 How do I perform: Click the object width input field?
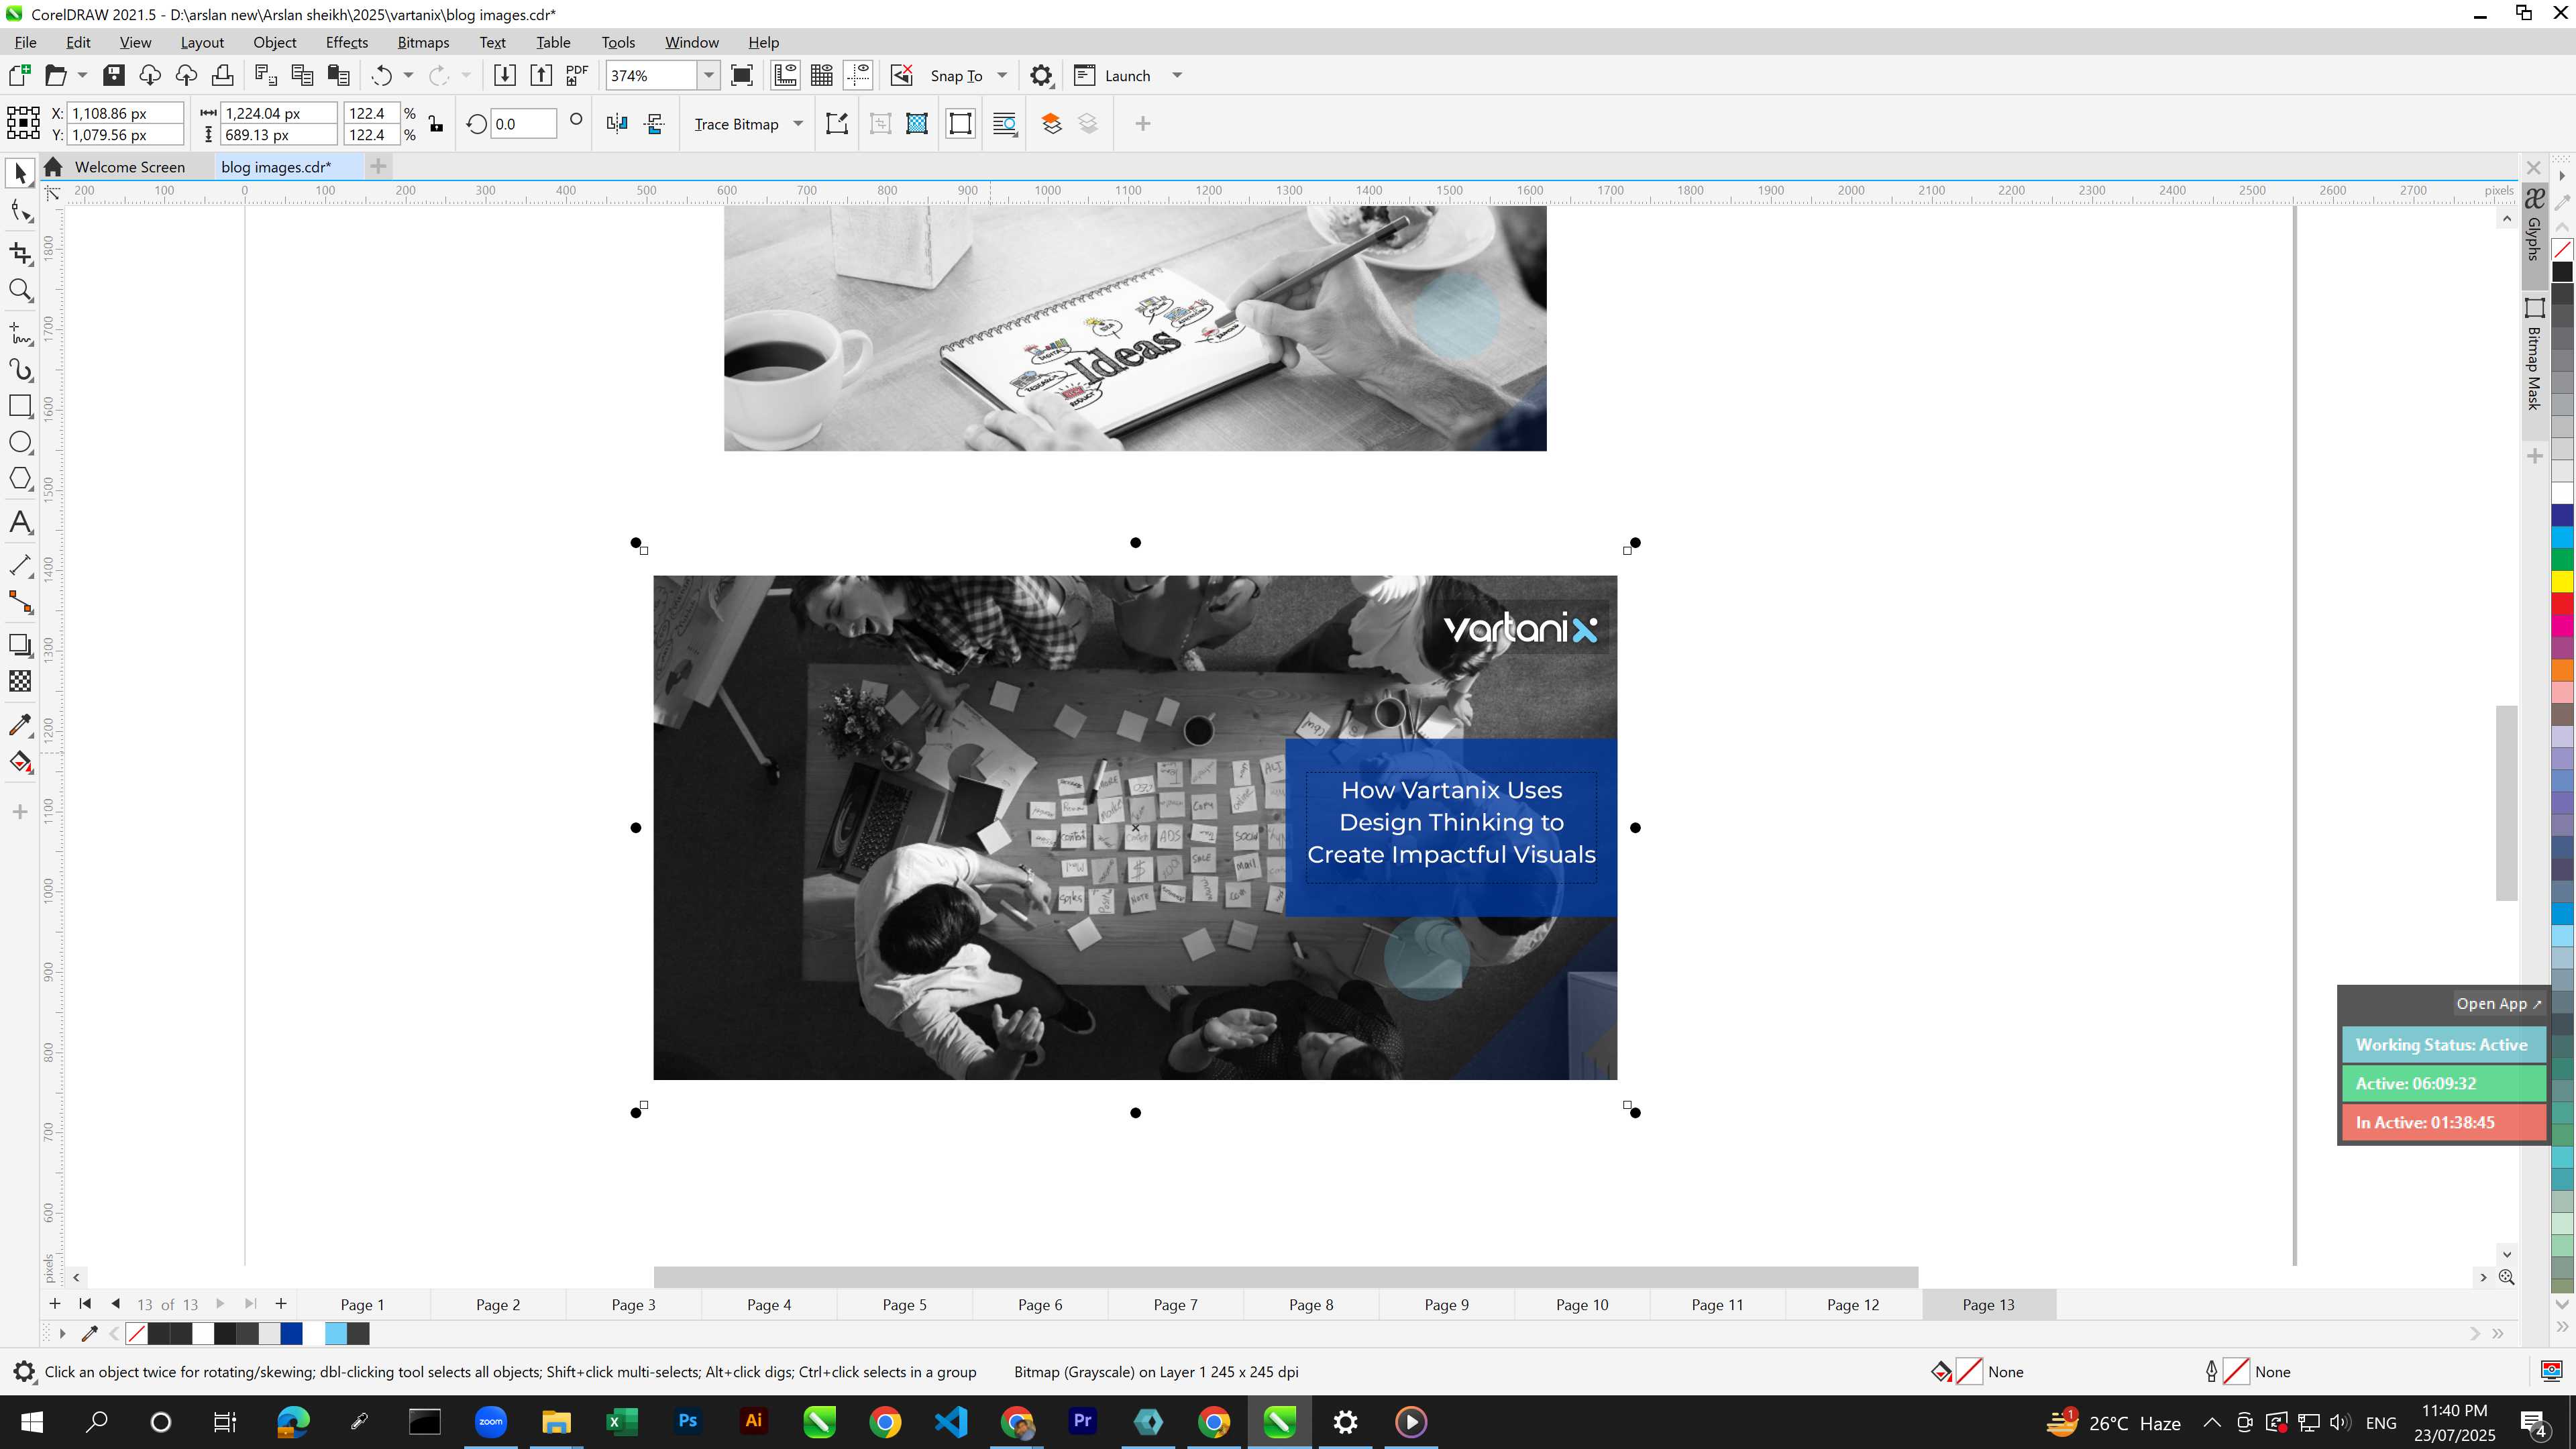279,113
